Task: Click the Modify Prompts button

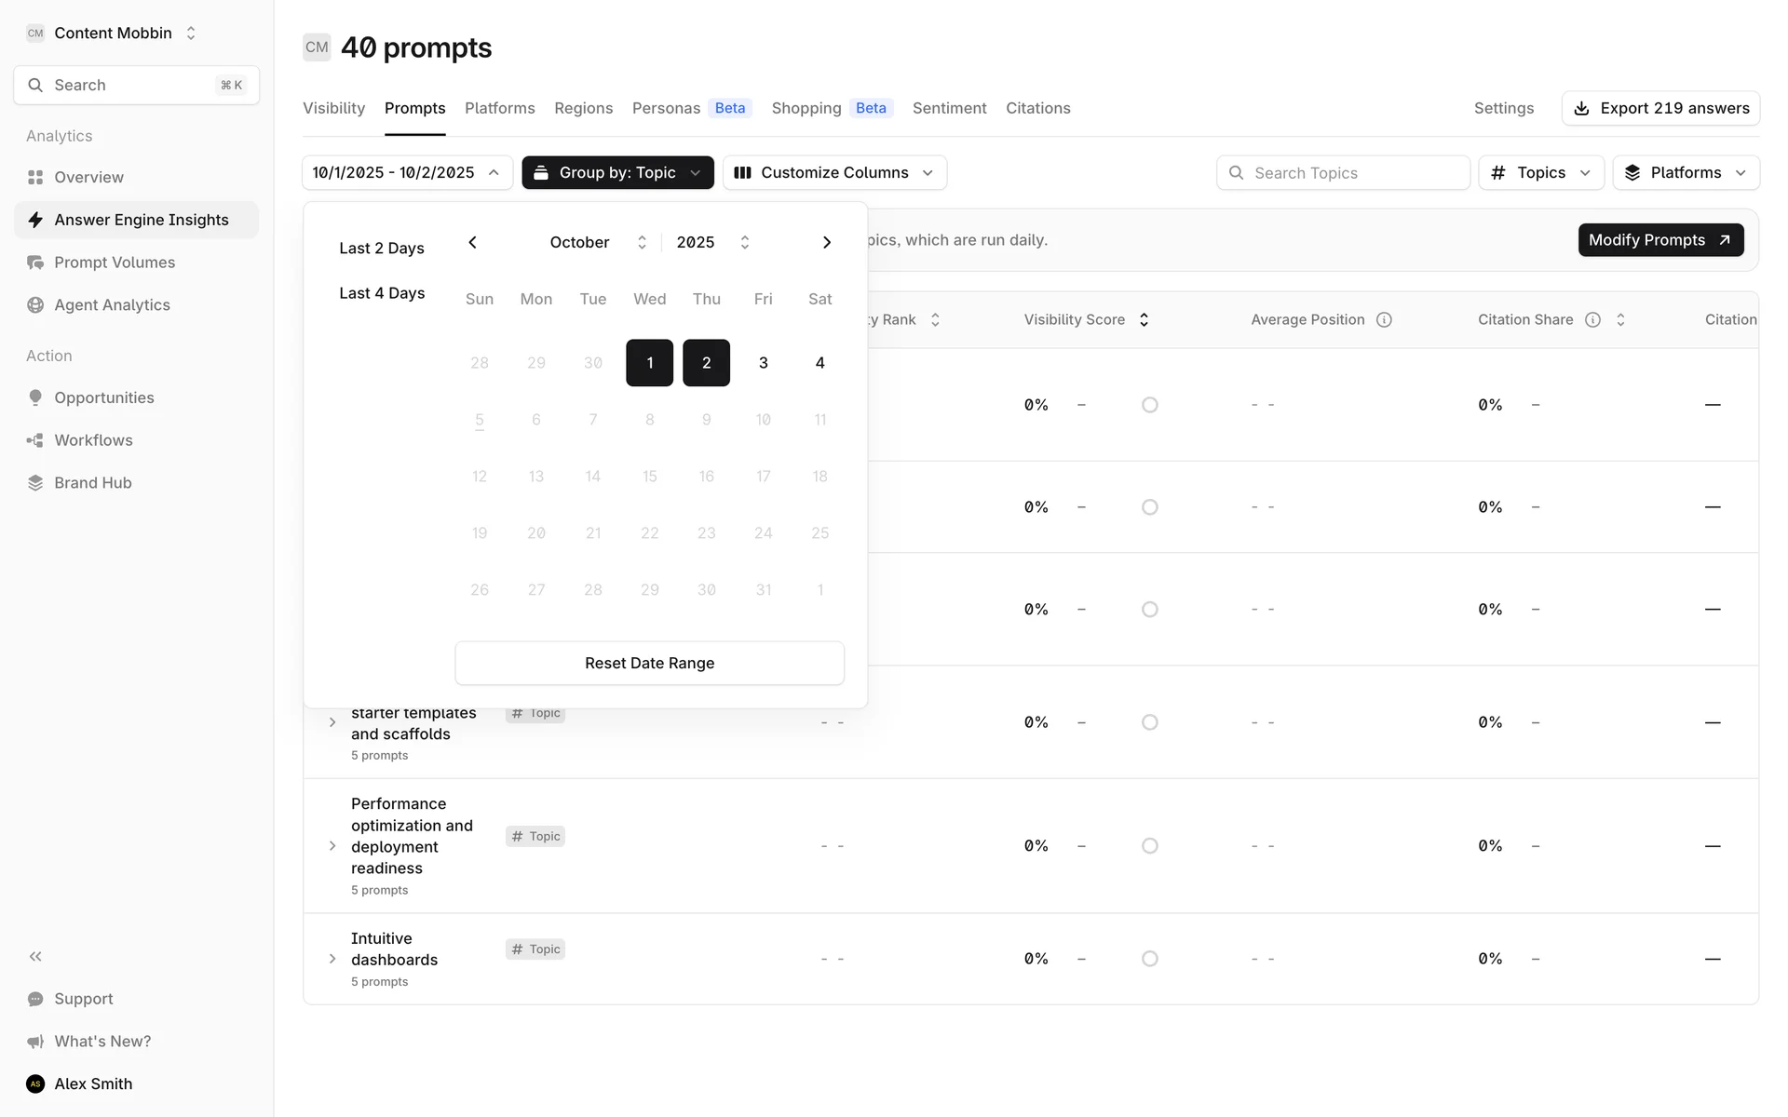Action: [1659, 240]
